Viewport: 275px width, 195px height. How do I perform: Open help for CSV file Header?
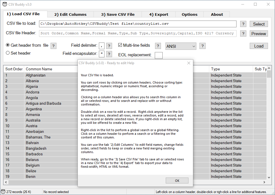coord(243,33)
